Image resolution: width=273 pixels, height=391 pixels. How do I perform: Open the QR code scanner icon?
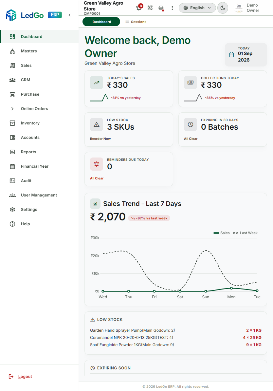pyautogui.click(x=150, y=8)
